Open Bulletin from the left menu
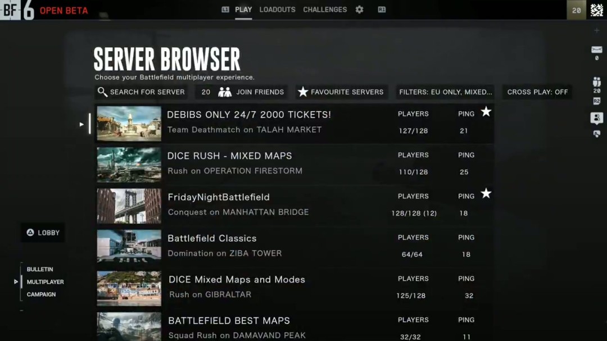The width and height of the screenshot is (607, 341). [40, 270]
